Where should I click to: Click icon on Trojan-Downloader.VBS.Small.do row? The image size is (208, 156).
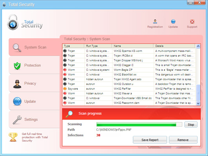tap(65, 98)
